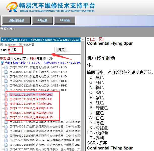Click page icon for 页码6:200122 ABS RHD
The width and height of the screenshot is (154, 151).
click(6, 85)
